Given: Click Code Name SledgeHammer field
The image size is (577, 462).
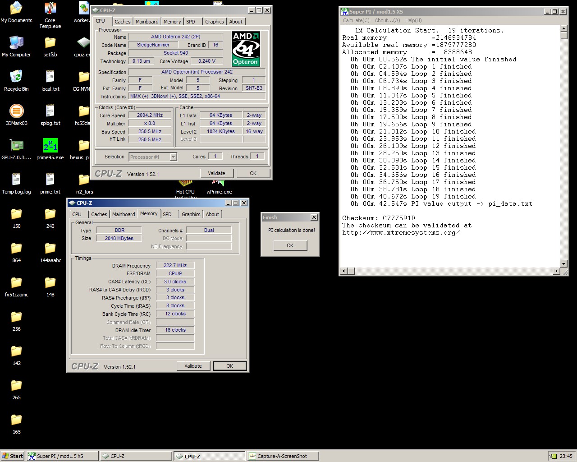Looking at the screenshot, I should (x=154, y=45).
